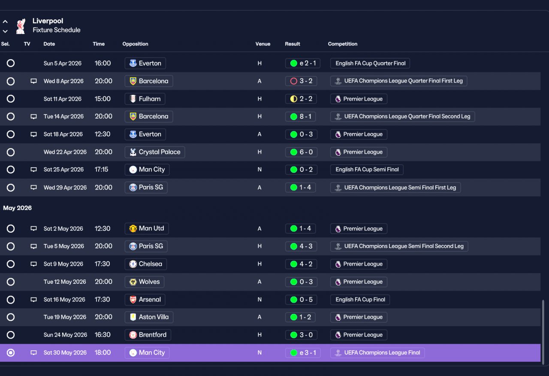Click the Brentford club badge icon
Viewport: 549px width, 376px height.
133,335
